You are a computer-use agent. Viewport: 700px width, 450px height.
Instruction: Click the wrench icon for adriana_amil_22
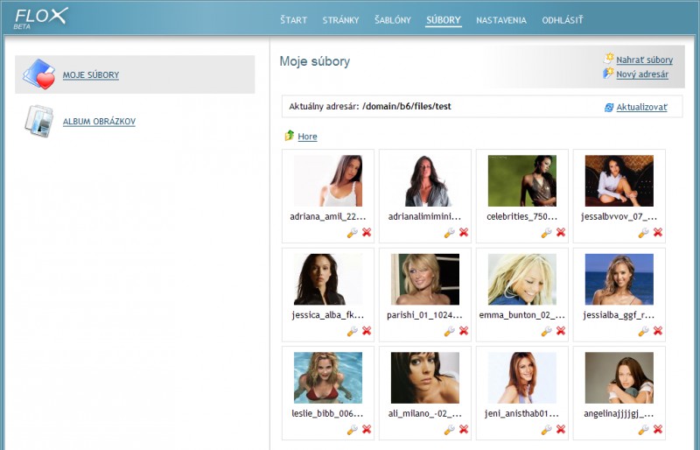(353, 232)
